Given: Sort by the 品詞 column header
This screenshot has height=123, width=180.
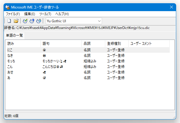Looking at the screenshot, I should point(93,44).
